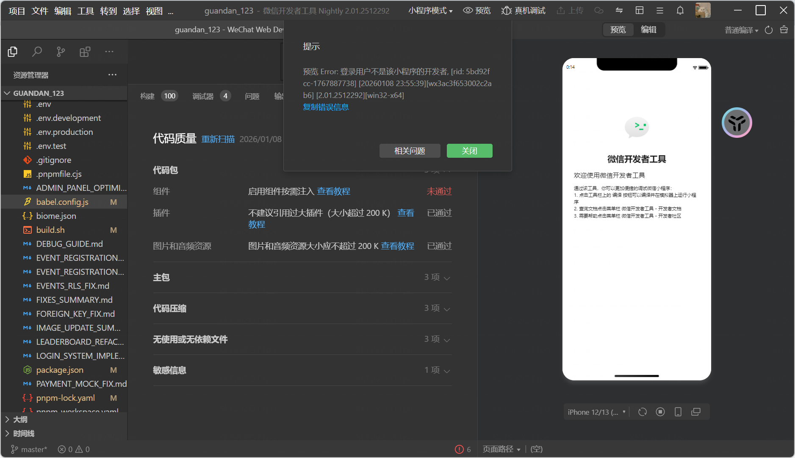Viewport: 795px width, 458px height.
Task: Open the 视图 menu
Action: coord(154,11)
